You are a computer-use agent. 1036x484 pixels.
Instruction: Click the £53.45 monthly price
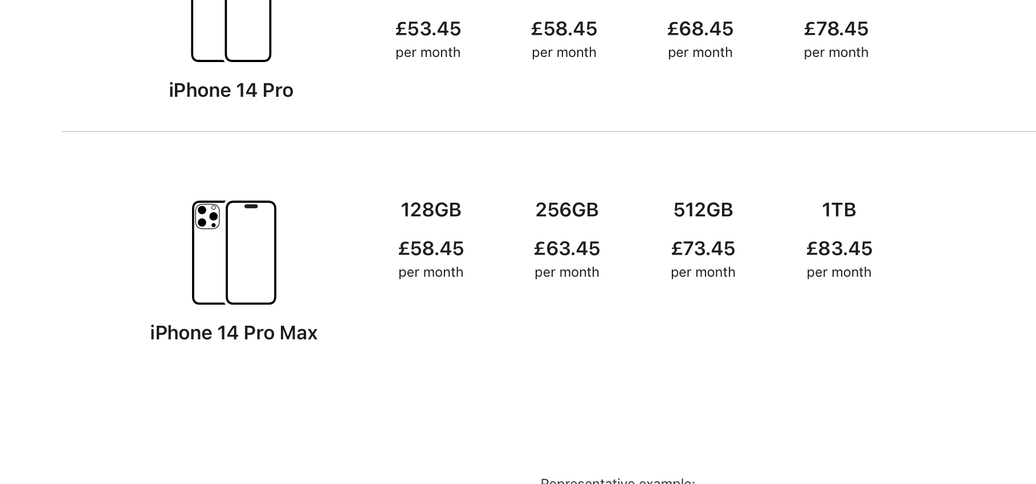428,29
